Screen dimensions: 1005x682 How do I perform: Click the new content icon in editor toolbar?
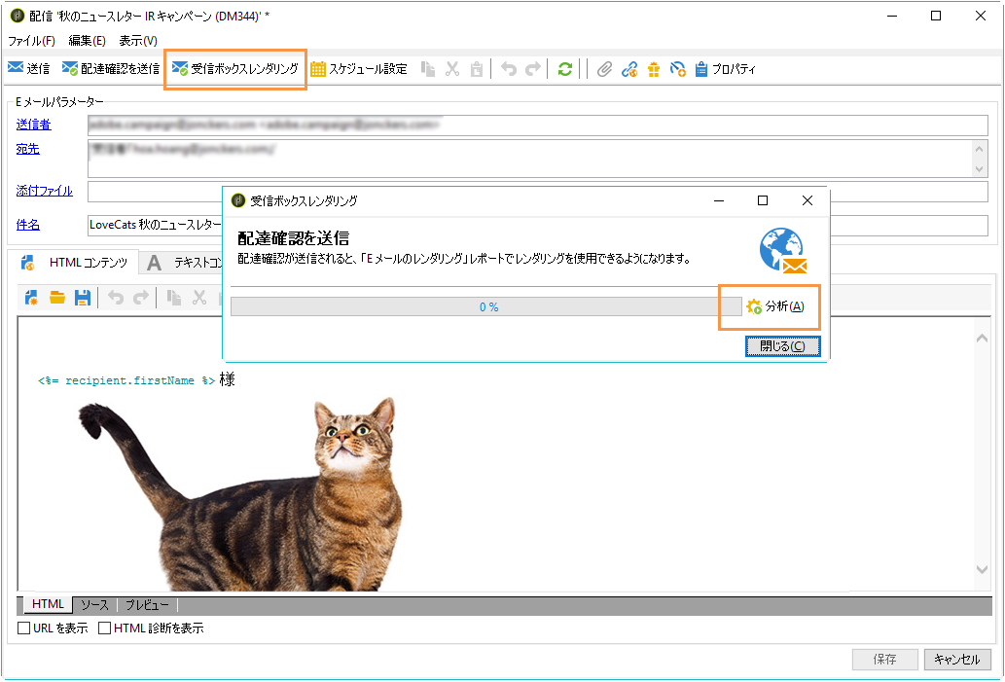click(x=31, y=298)
